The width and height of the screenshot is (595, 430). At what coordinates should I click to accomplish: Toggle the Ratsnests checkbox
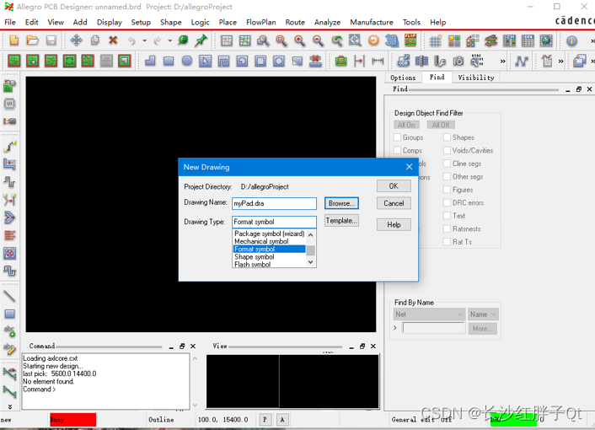click(447, 228)
